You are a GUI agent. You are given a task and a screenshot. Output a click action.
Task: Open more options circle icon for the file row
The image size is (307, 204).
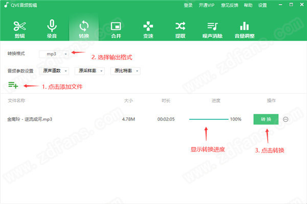286,119
